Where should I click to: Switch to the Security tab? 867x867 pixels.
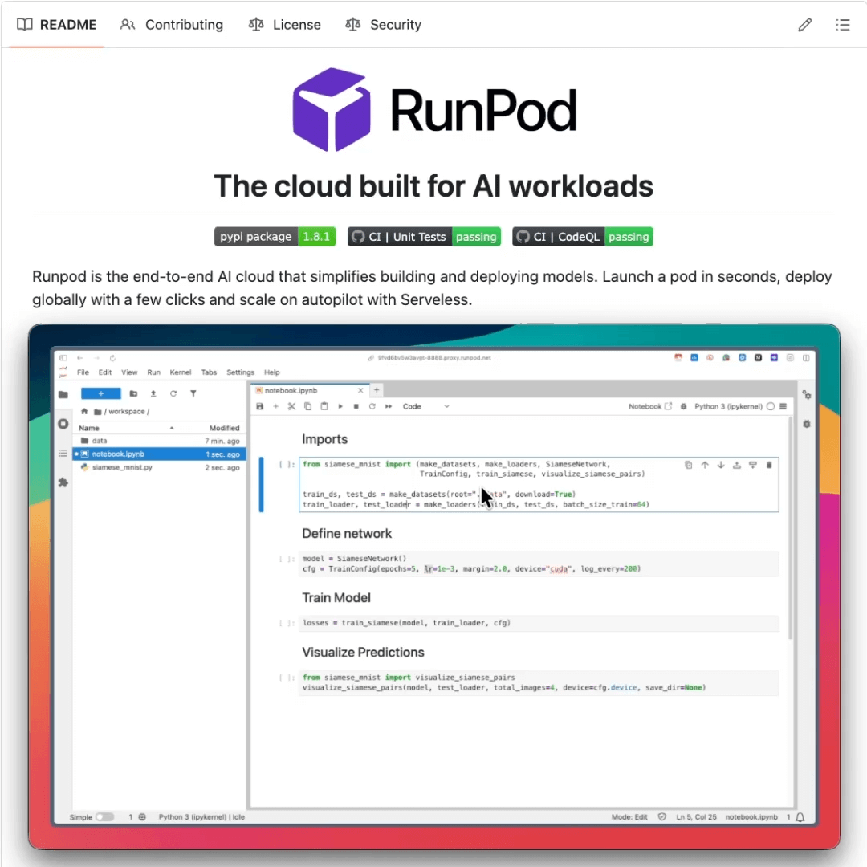point(384,25)
